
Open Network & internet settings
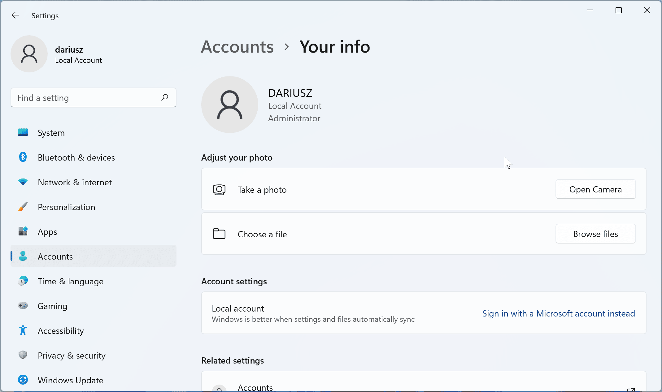pos(94,182)
